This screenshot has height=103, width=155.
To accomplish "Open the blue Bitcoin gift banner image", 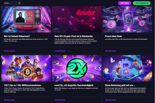I will click(x=127, y=68).
